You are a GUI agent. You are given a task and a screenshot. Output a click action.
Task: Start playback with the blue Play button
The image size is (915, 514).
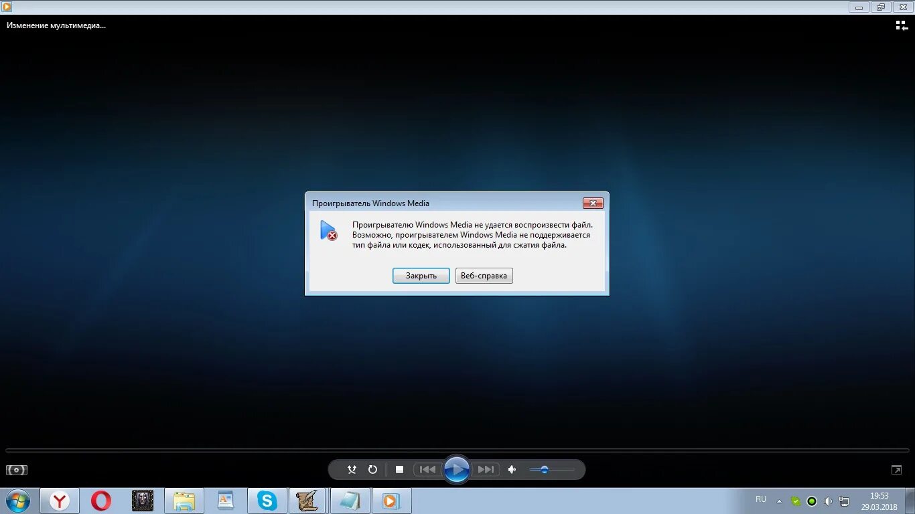tap(457, 469)
